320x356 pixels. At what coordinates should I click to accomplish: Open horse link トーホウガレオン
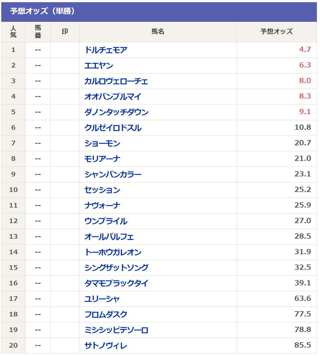pyautogui.click(x=113, y=252)
